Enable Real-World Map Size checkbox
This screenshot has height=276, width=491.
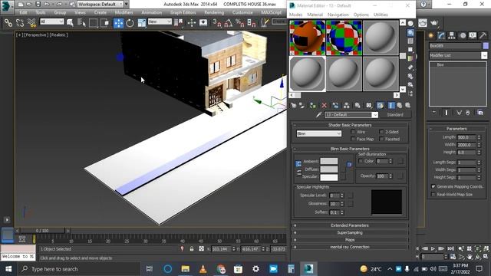click(x=433, y=194)
